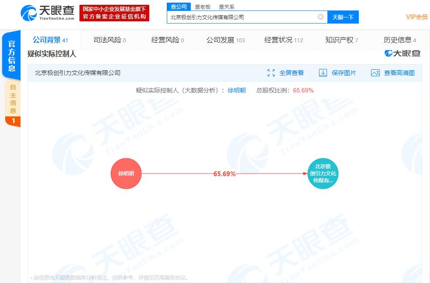Open the 公司背景 41 tab
430x283 pixels.
pyautogui.click(x=50, y=40)
